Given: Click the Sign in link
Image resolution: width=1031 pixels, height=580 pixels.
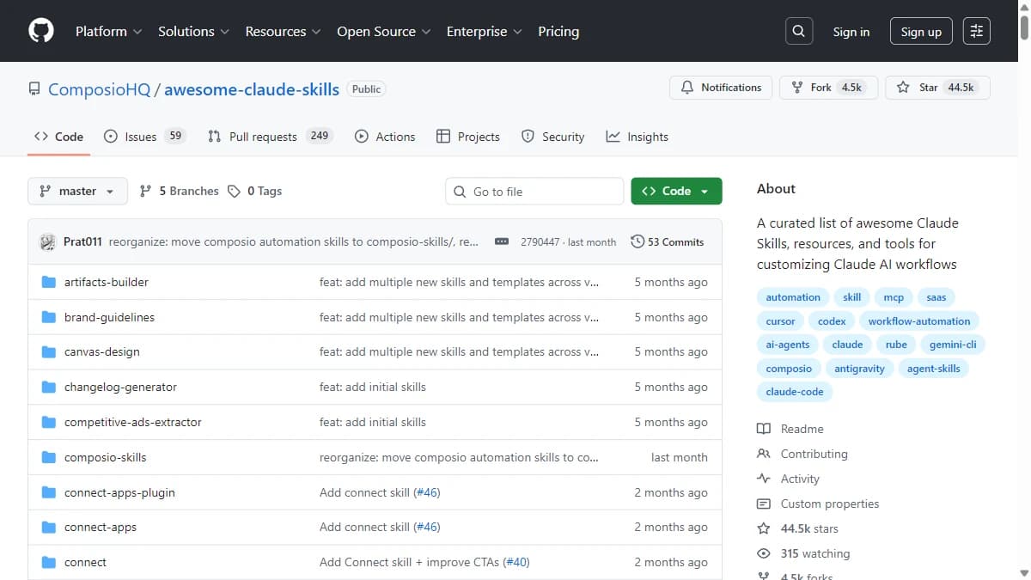Looking at the screenshot, I should pos(851,31).
